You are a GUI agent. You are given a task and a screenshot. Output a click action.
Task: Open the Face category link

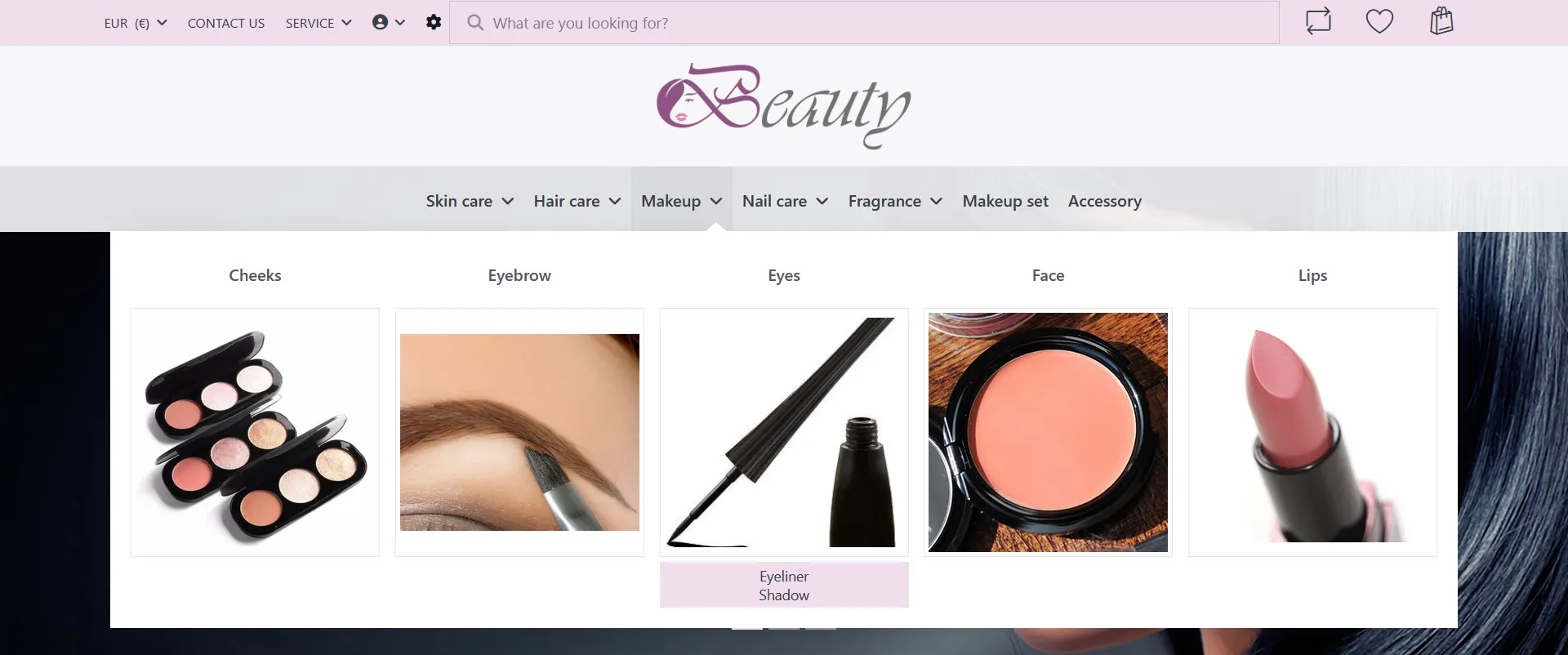(x=1048, y=275)
